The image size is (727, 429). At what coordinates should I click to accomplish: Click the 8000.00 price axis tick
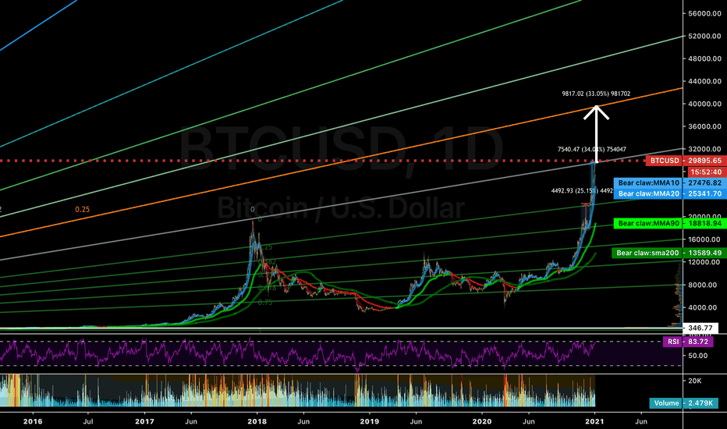(x=703, y=285)
